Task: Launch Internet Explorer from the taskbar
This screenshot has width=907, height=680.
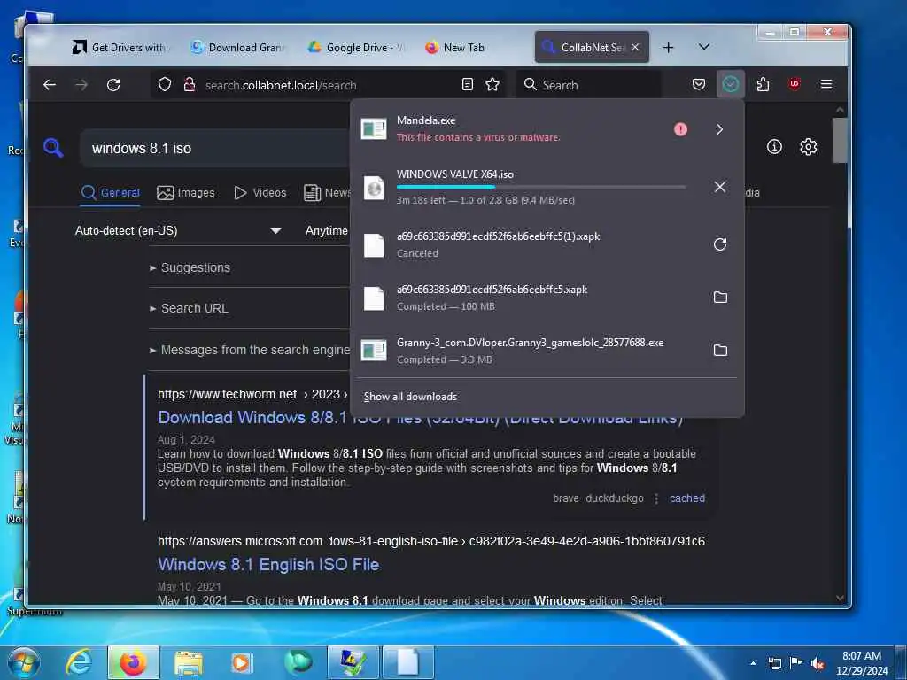Action: tap(79, 662)
